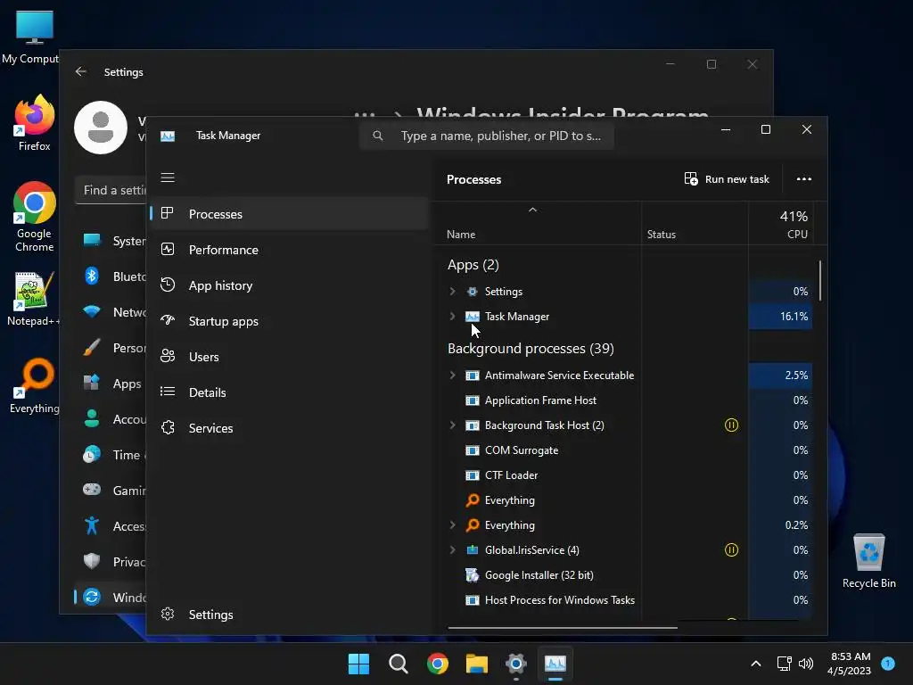Open taskbar Search
Viewport: 913px width, 685px height.
tap(399, 664)
